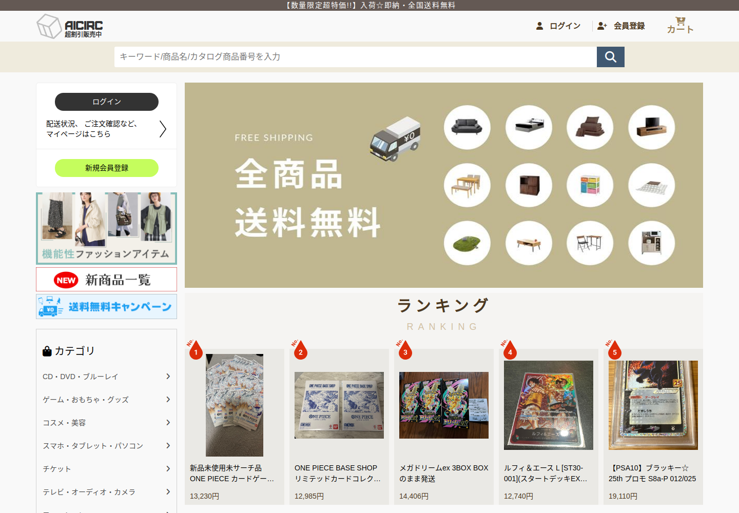The width and height of the screenshot is (739, 513).
Task: Select the kitchen shelf rack circle
Action: [x=652, y=243]
